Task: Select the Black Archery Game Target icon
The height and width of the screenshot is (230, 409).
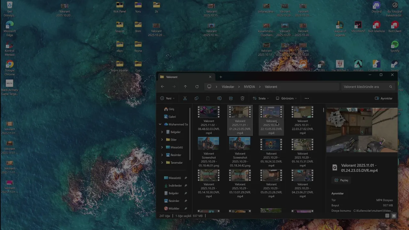Action: (10, 88)
